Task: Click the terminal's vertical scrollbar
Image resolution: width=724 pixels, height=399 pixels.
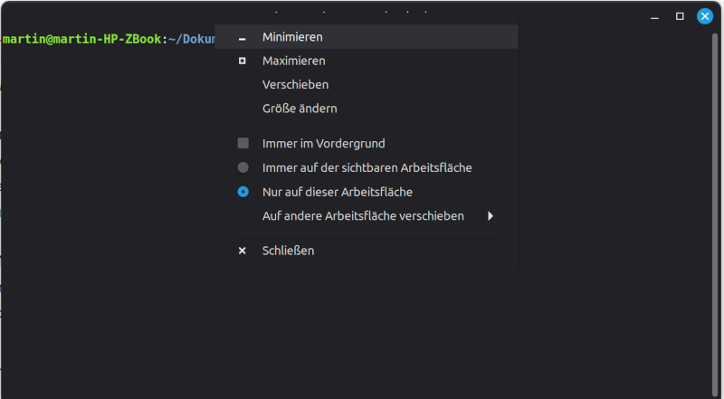Action: (x=715, y=214)
